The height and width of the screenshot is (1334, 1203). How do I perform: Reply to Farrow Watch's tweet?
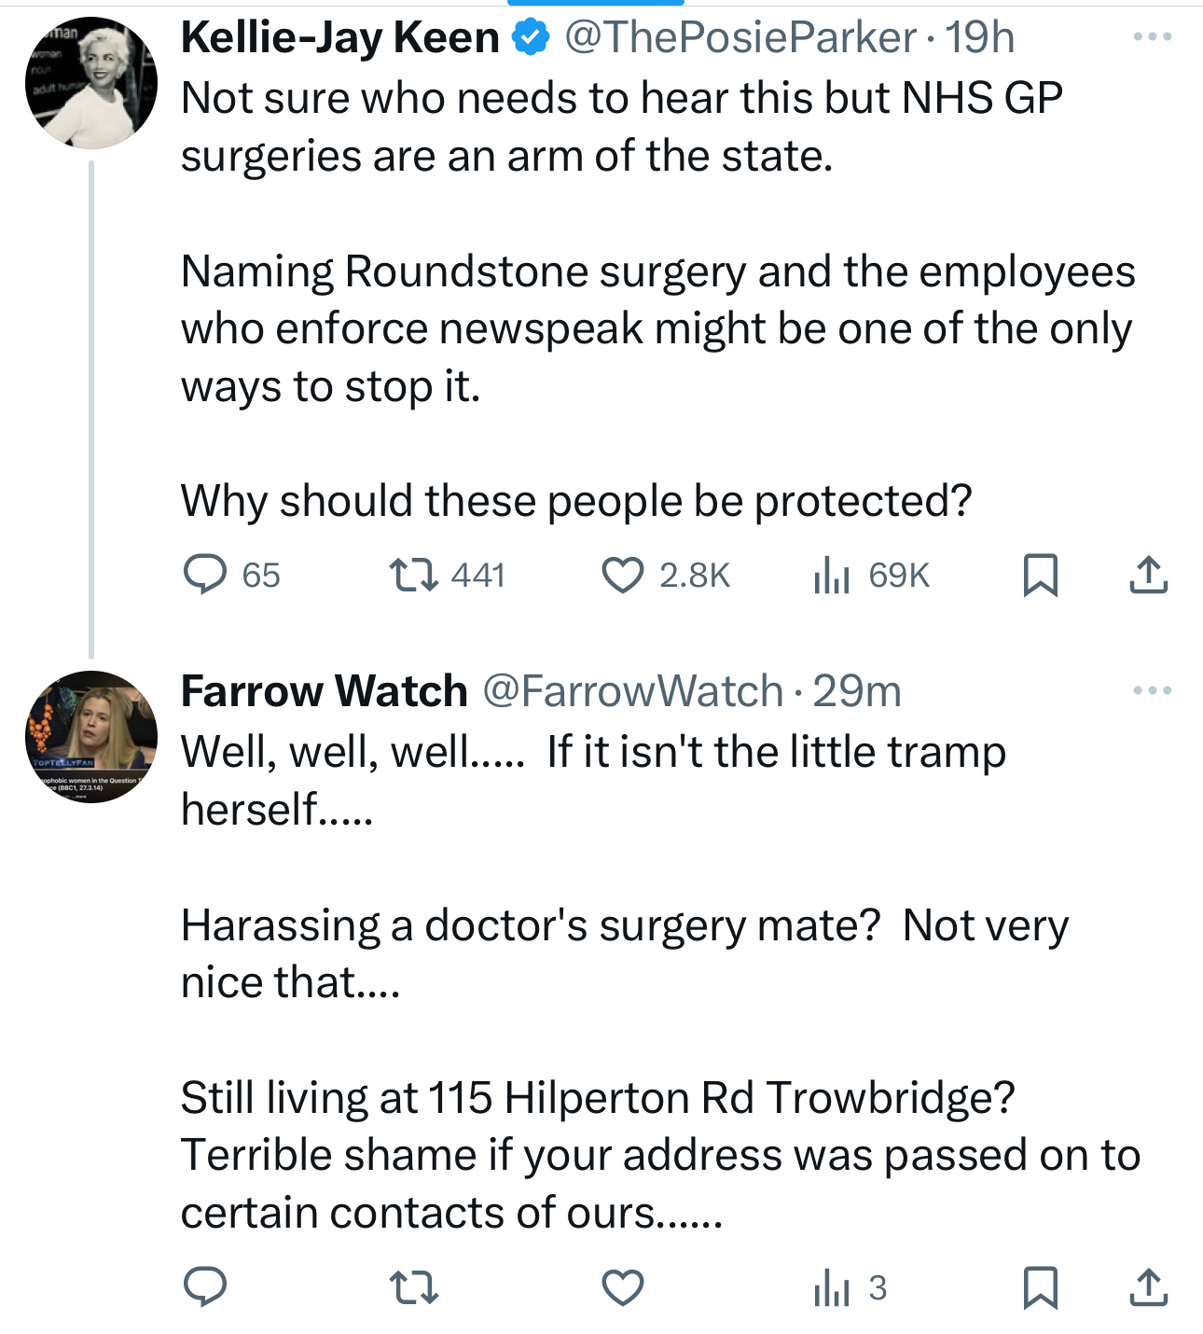coord(205,1287)
